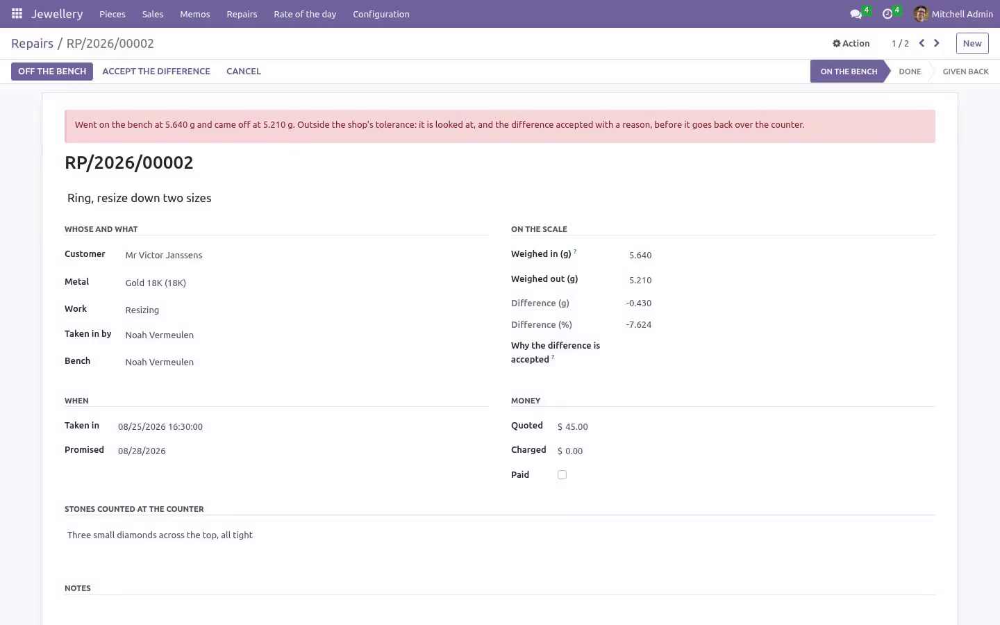Edit the stones counted at the counter text
The width and height of the screenshot is (1000, 625).
[x=500, y=535]
